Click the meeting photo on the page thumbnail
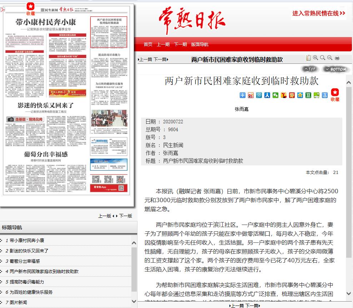353x308 pixels. [109, 118]
